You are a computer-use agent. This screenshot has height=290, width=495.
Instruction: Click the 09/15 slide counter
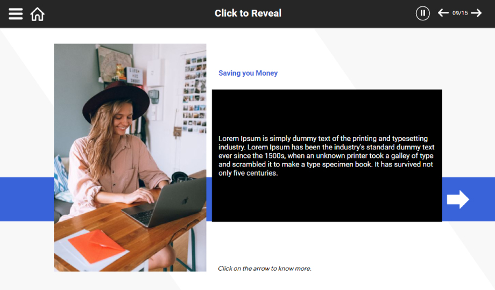click(x=460, y=13)
